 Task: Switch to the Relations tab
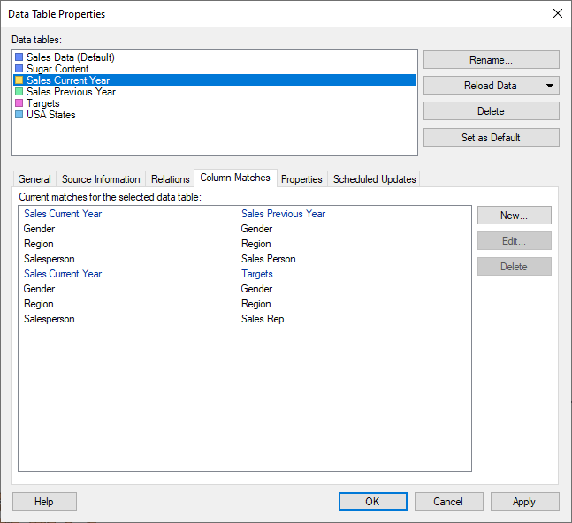pos(170,179)
